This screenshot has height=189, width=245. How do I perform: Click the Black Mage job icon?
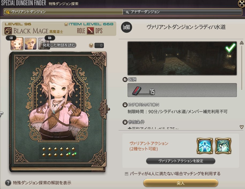(x=8, y=31)
